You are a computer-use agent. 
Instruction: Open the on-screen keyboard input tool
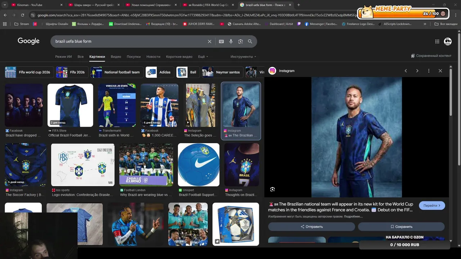(221, 41)
